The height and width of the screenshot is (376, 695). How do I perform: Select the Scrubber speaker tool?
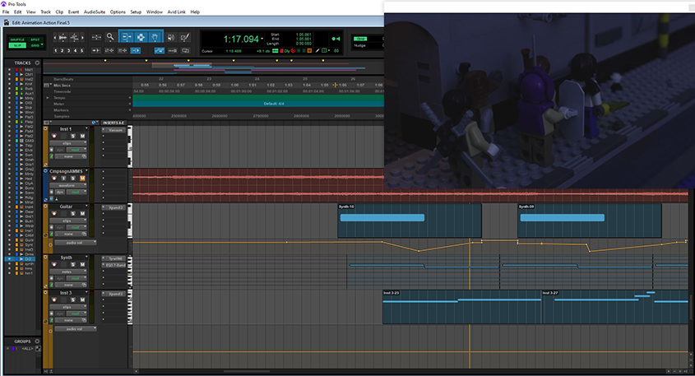point(170,37)
